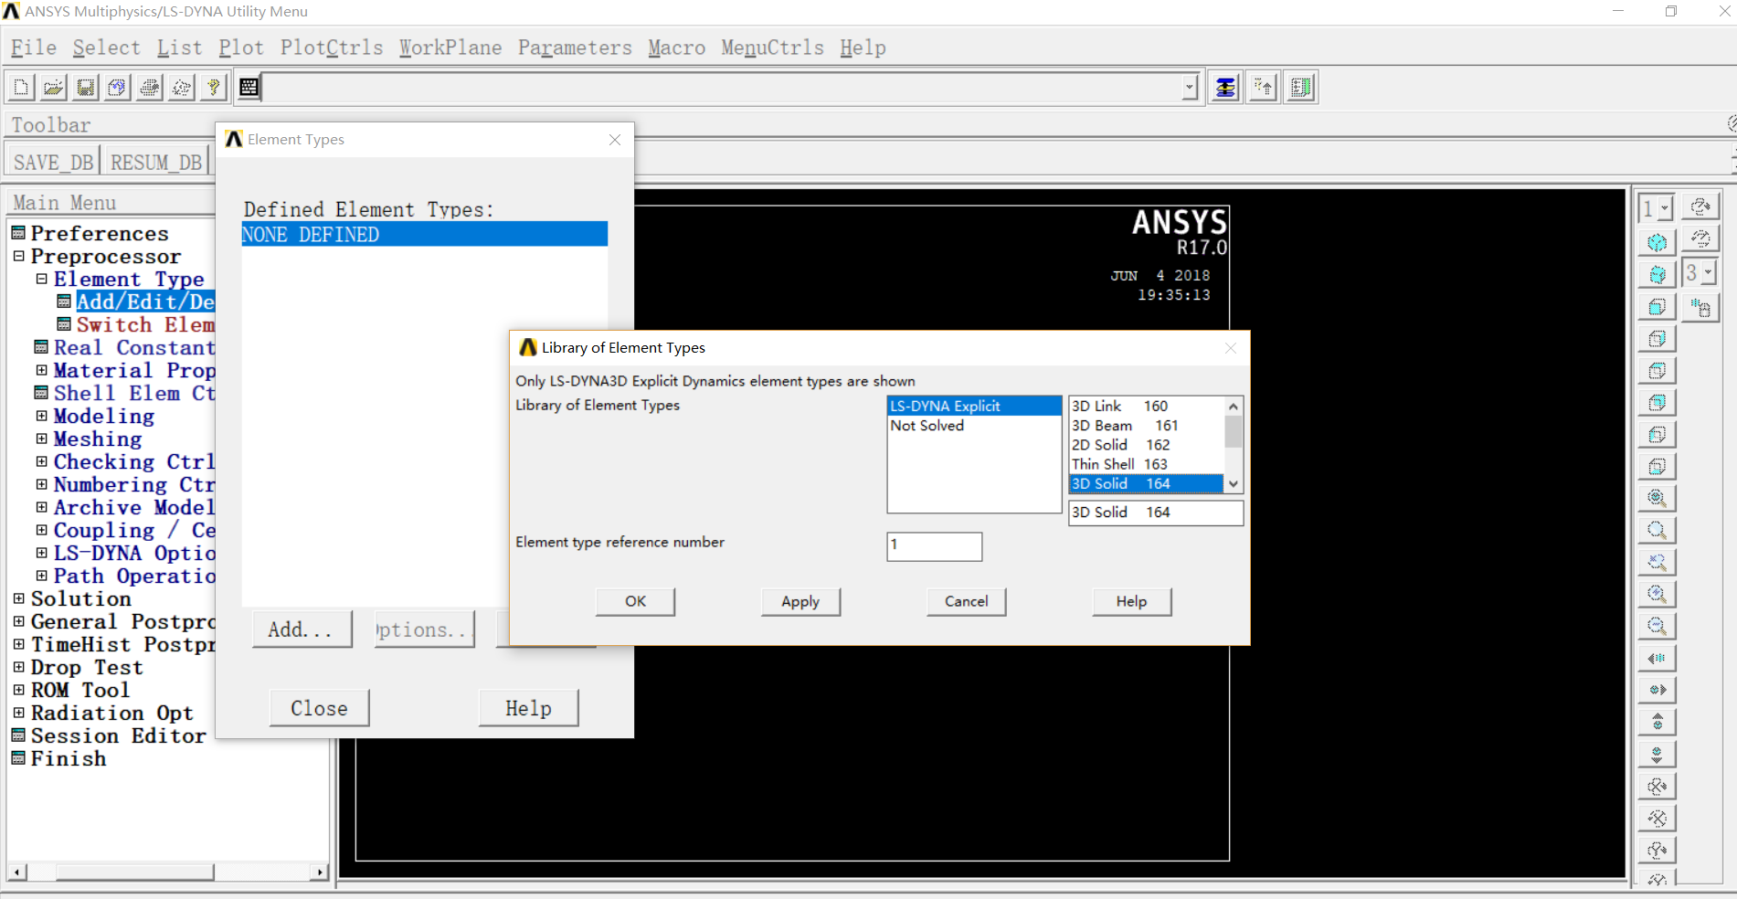Switch to Isometric View with the cube icon
The width and height of the screenshot is (1737, 899).
(1657, 242)
